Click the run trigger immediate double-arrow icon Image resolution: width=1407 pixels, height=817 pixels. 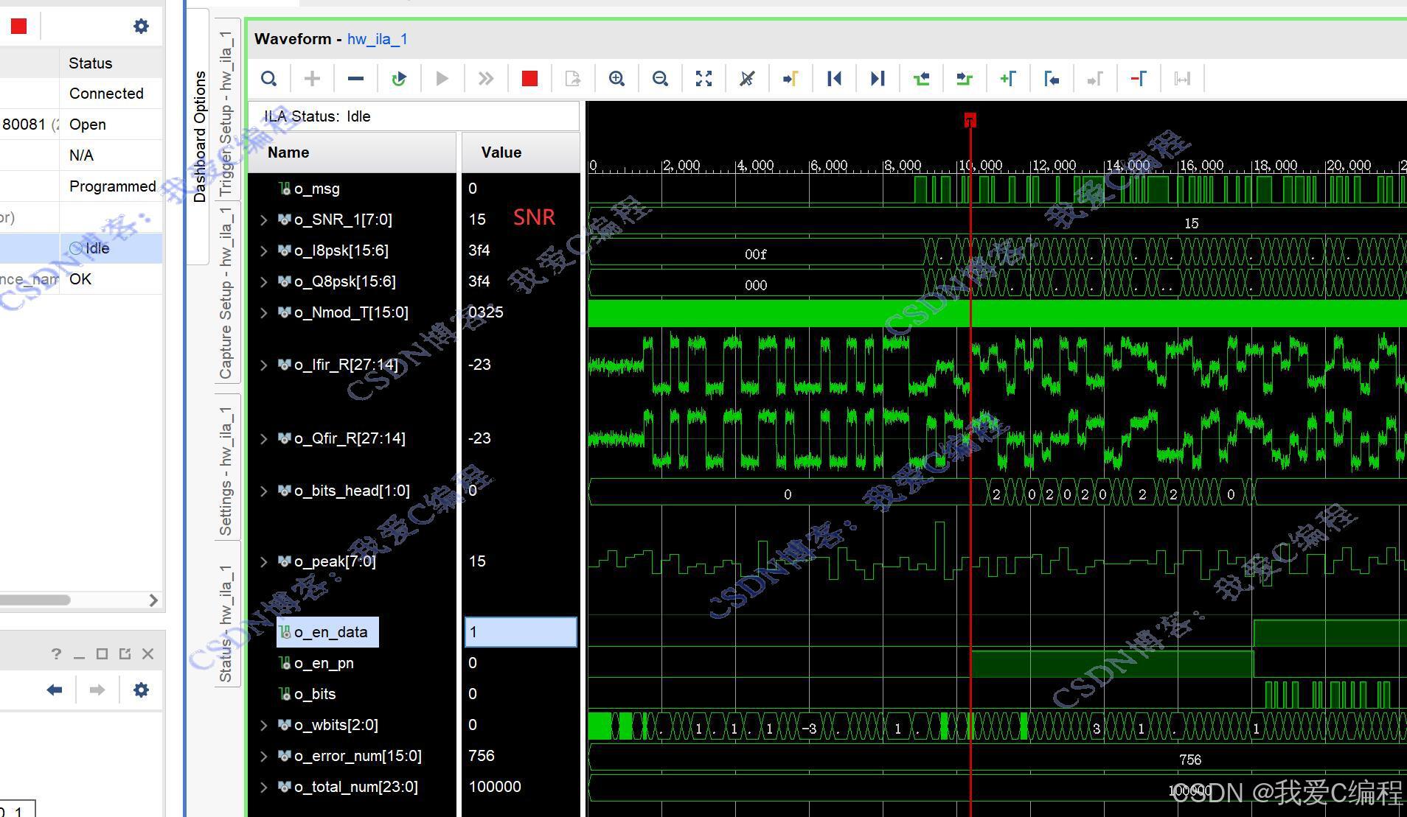coord(485,79)
